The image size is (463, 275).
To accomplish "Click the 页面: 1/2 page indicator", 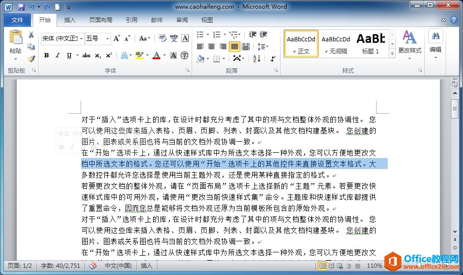I will coord(19,265).
